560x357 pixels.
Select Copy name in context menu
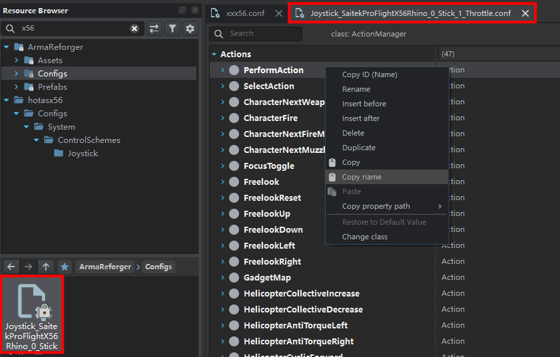(362, 177)
